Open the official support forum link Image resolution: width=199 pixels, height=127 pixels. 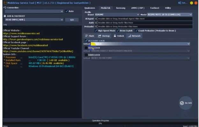(33, 39)
